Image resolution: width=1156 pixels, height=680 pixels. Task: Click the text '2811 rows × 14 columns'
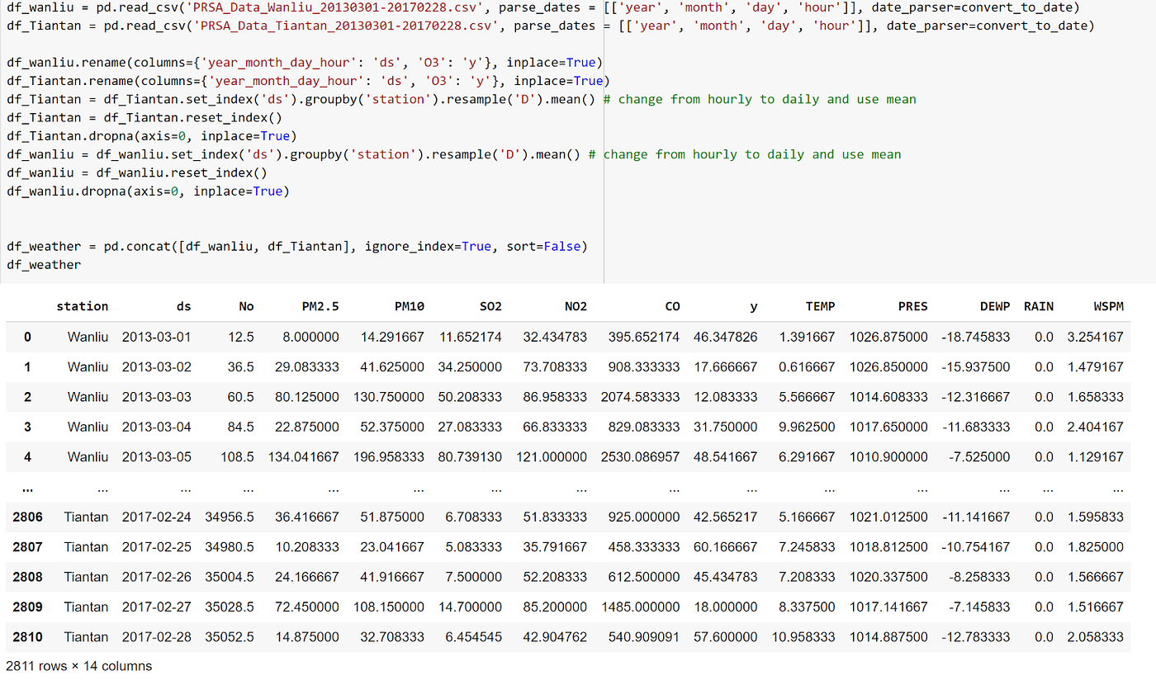(x=78, y=666)
